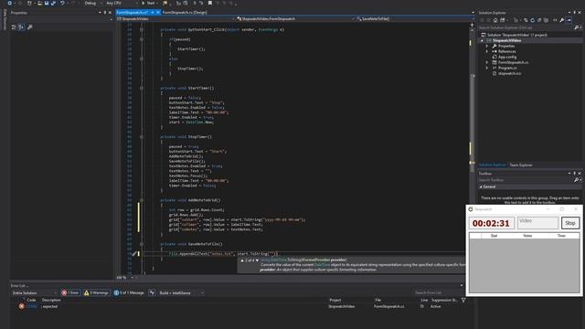
Task: Click the Alphabetical sort icon in Properties panel
Action: pyautogui.click(x=21, y=27)
